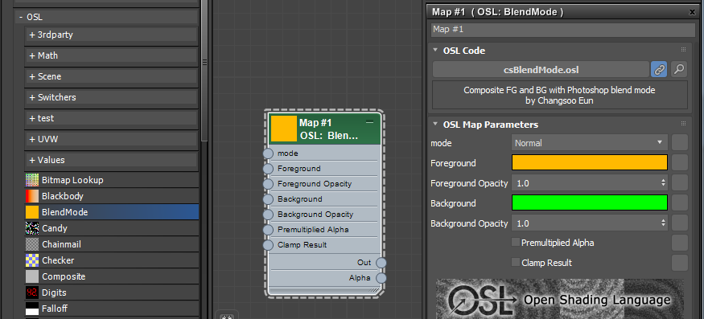Viewport: 704px width, 319px height.
Task: Toggle the OSL file link chain icon
Action: pos(659,70)
